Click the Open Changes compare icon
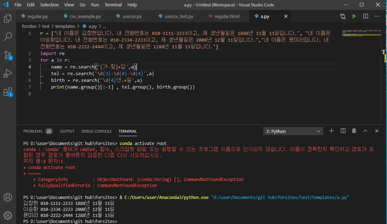The image size is (387, 224). click(x=343, y=16)
